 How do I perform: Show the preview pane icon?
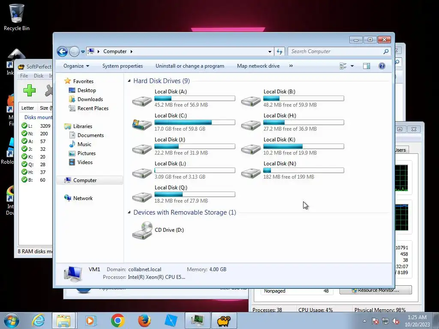[366, 66]
